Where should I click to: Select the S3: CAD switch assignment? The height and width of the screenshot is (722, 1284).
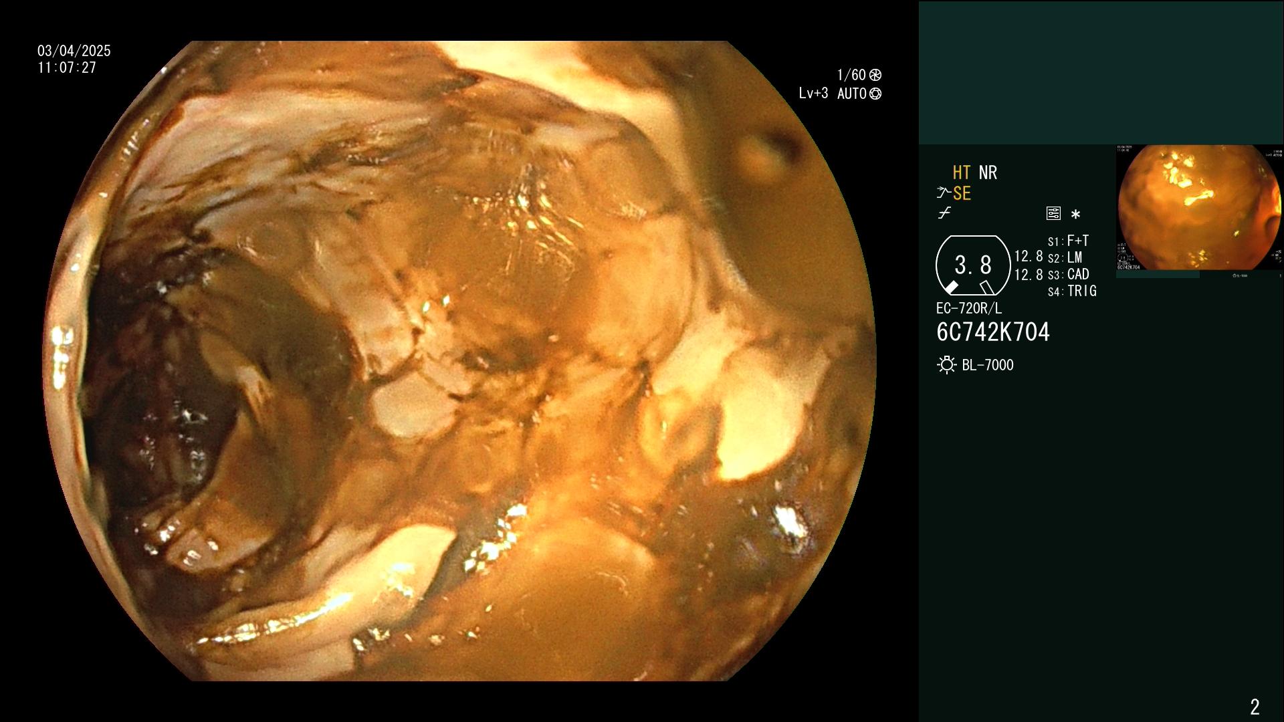1068,274
